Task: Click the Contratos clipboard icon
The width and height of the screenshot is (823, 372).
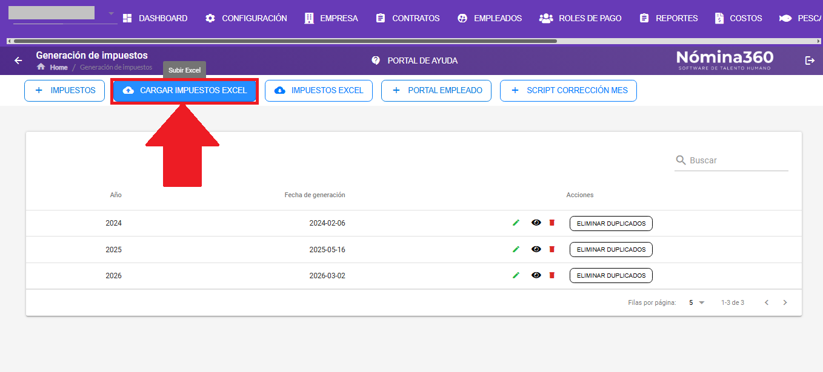Action: coord(381,18)
